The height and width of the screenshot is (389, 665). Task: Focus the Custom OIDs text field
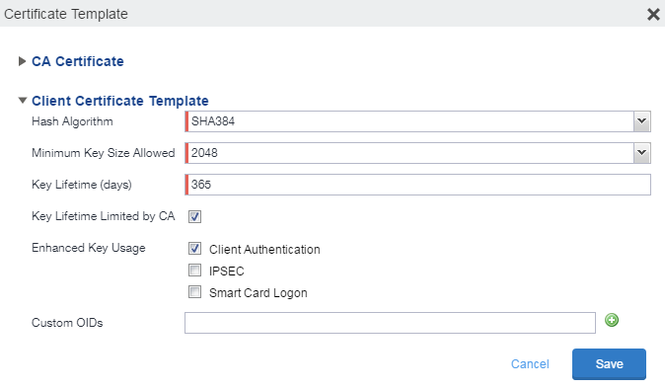point(390,323)
